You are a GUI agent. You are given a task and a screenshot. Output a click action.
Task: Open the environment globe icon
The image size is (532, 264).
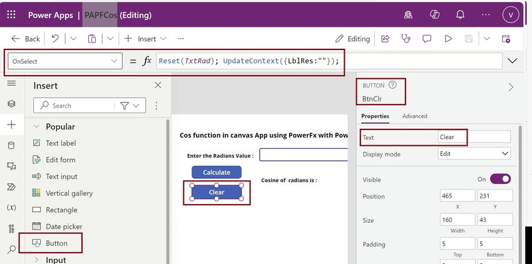pos(408,15)
